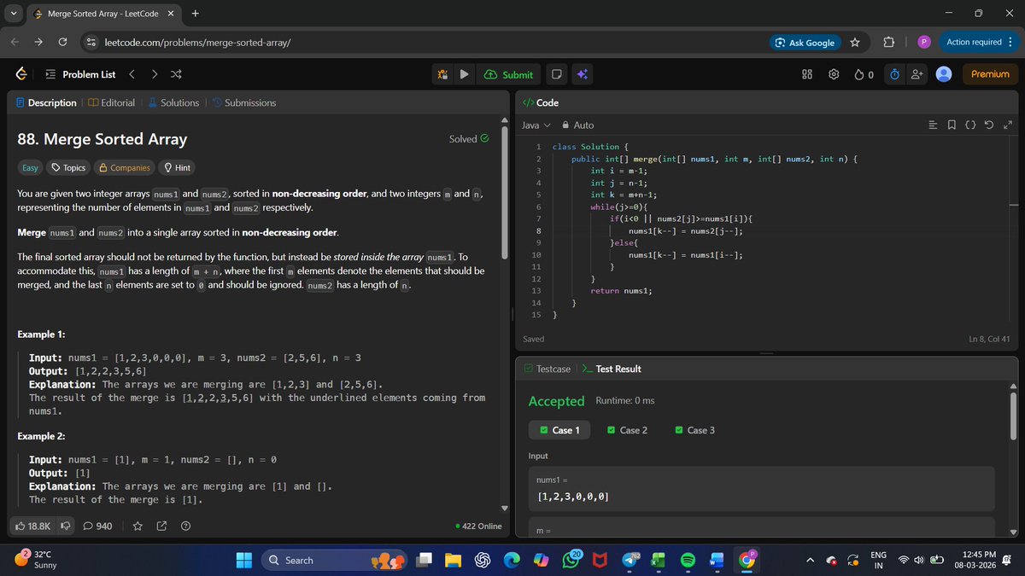Bookmark this page with the star icon

coord(854,42)
